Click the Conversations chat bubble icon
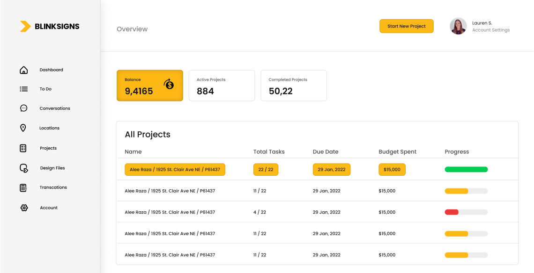Screen dimensions: 534x273 23,108
